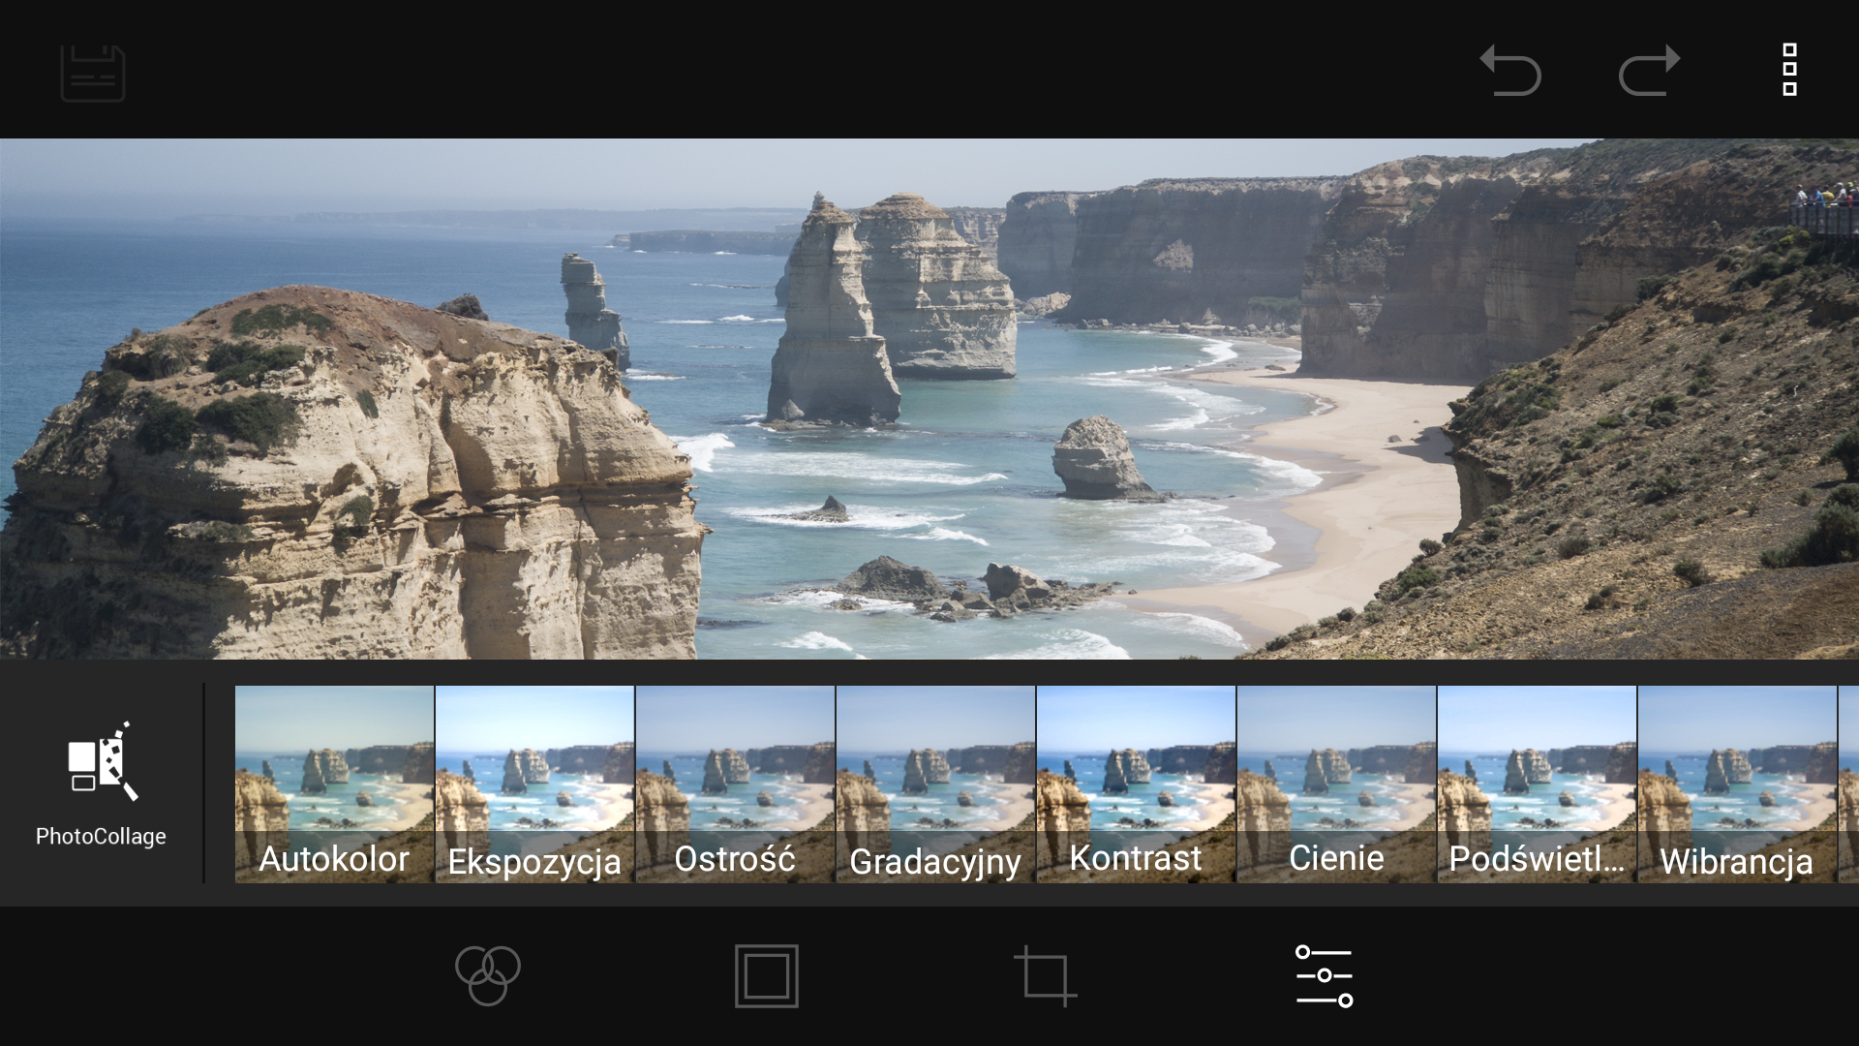Tap the main photo preview
The width and height of the screenshot is (1859, 1046).
929,399
